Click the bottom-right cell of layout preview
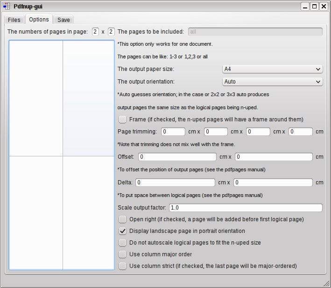331x288 pixels. point(88,213)
